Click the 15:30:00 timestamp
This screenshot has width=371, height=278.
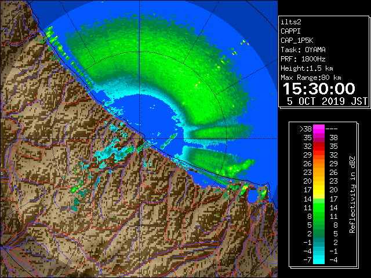coord(319,89)
